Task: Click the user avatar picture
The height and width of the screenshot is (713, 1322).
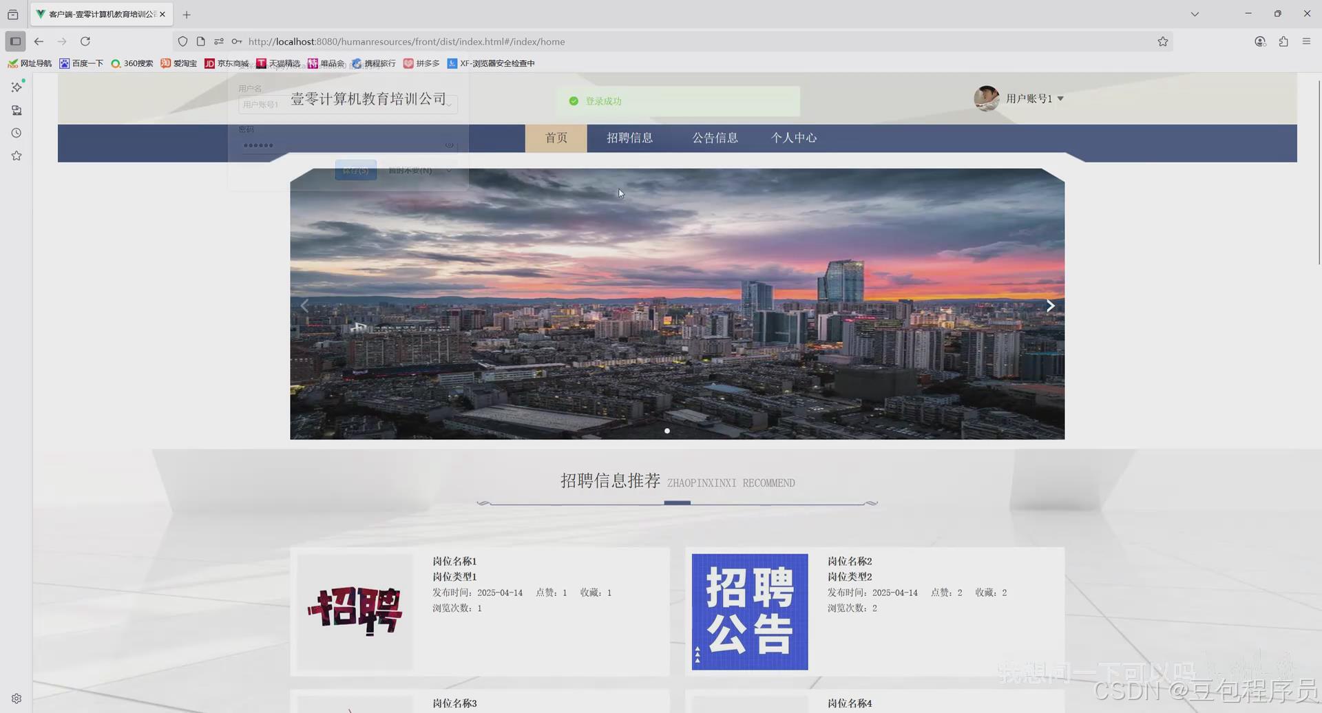Action: [x=987, y=98]
